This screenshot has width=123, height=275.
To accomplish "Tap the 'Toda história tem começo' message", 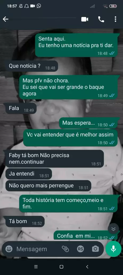I will 68,204.
